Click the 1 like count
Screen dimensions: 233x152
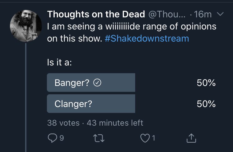(154, 138)
